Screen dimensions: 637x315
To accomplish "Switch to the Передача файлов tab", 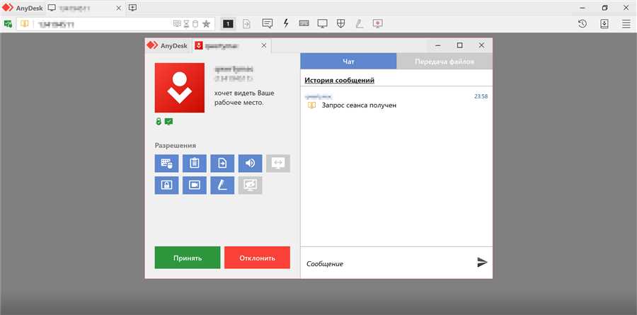I will (444, 62).
